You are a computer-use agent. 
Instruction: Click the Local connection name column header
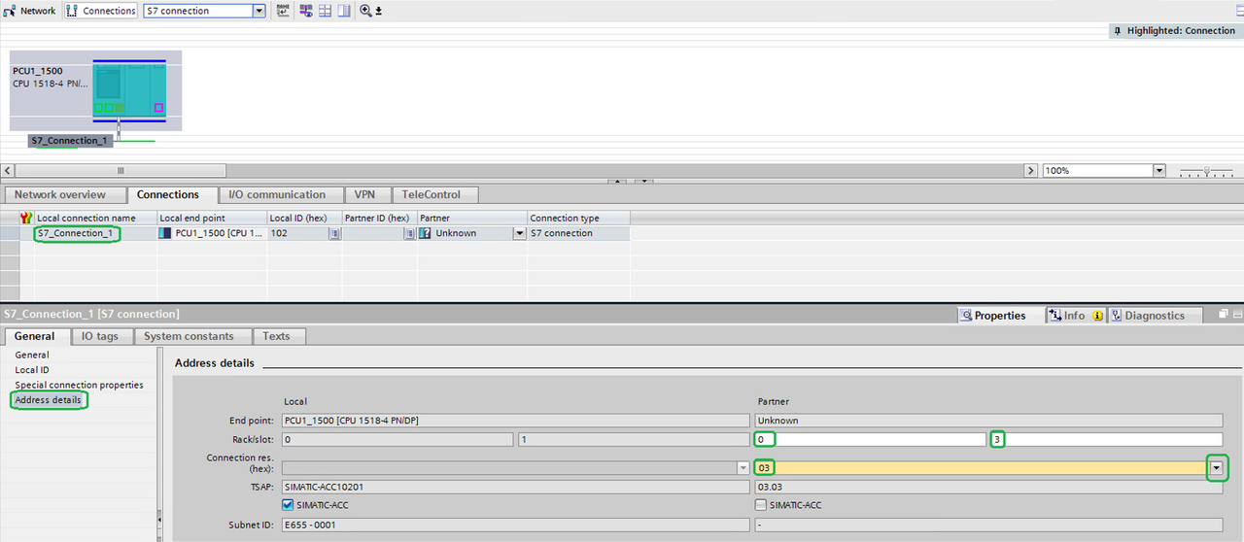pos(94,218)
